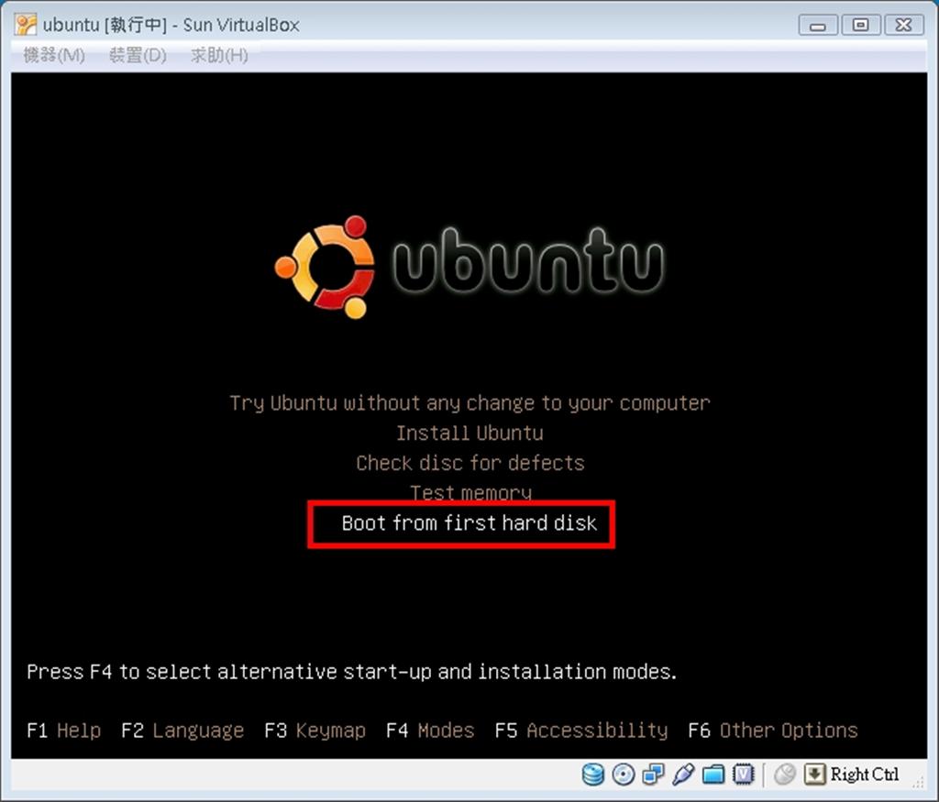Click the keyboard capture arrow icon

814,775
